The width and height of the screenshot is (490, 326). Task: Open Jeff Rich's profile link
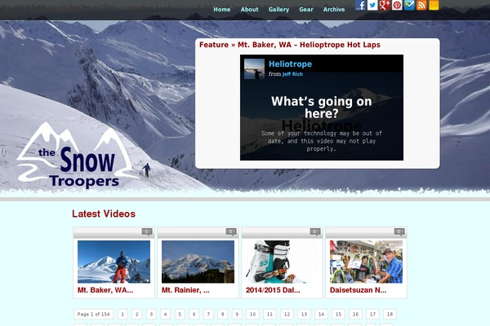(x=292, y=74)
